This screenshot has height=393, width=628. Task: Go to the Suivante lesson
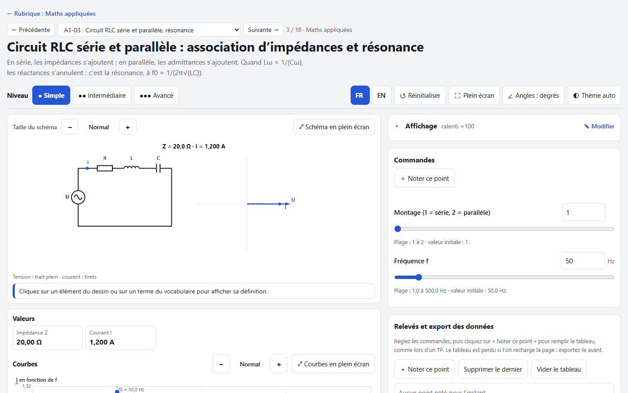coord(263,30)
